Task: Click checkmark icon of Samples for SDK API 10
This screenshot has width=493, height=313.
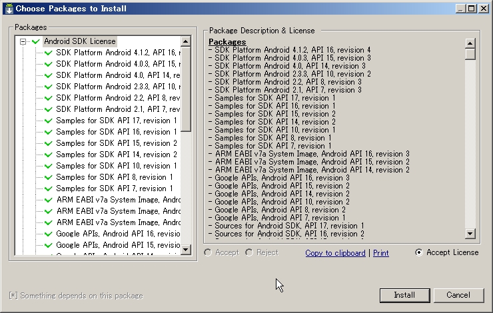Action: click(x=49, y=166)
